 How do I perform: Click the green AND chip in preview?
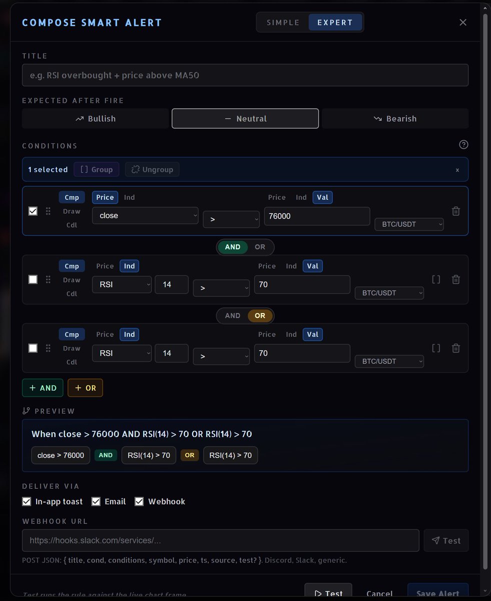[106, 455]
